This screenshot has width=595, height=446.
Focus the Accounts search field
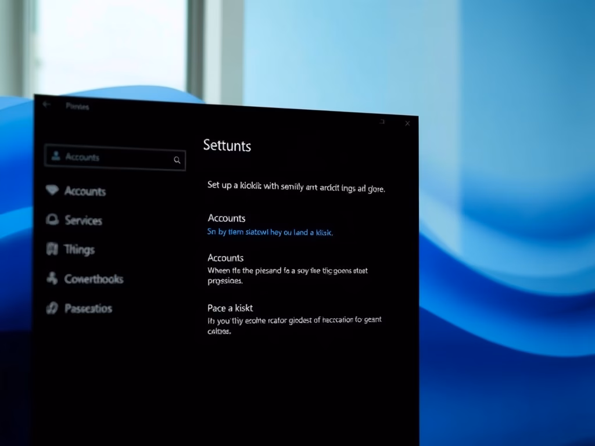[x=115, y=157]
